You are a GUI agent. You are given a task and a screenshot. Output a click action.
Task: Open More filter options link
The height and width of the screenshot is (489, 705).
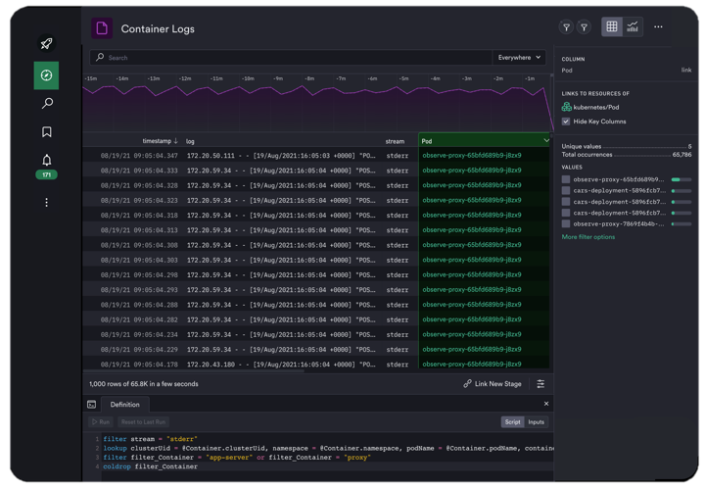pyautogui.click(x=588, y=236)
